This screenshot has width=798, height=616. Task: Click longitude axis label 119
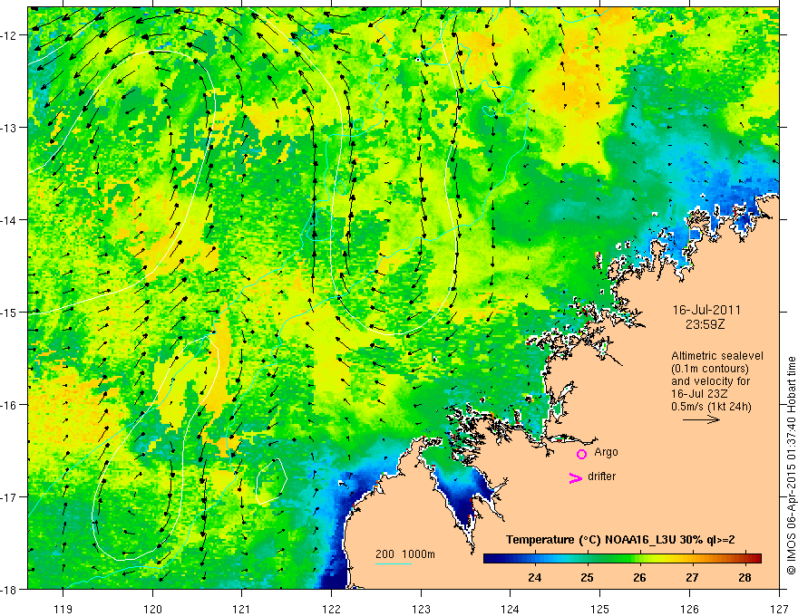63,609
